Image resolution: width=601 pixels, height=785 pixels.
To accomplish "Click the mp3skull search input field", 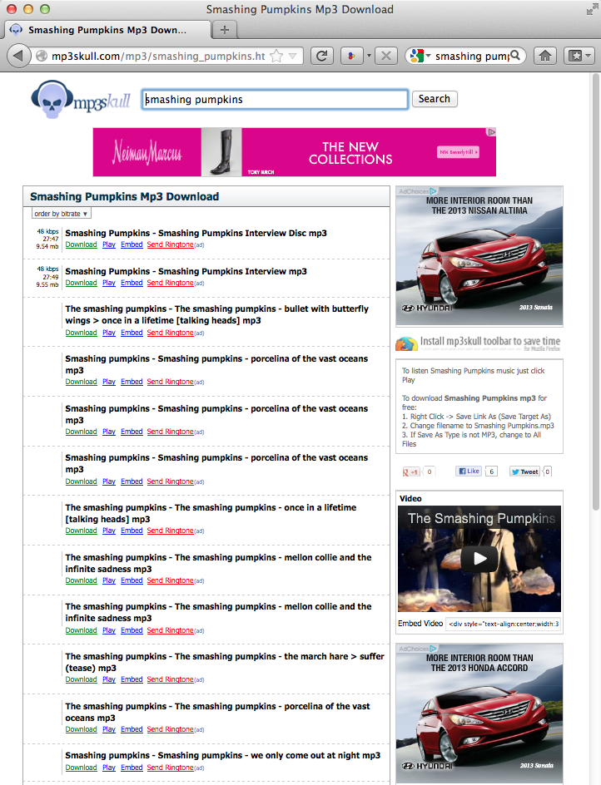I will (x=275, y=99).
